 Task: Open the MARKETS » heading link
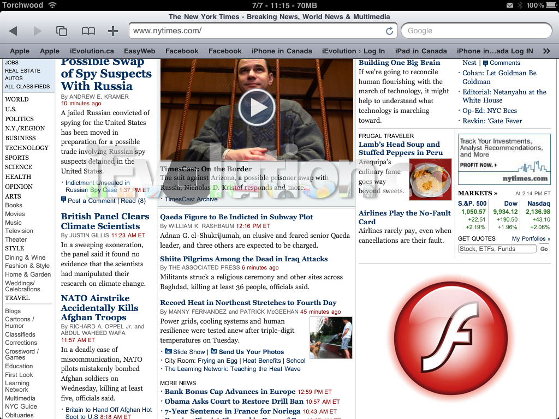478,193
